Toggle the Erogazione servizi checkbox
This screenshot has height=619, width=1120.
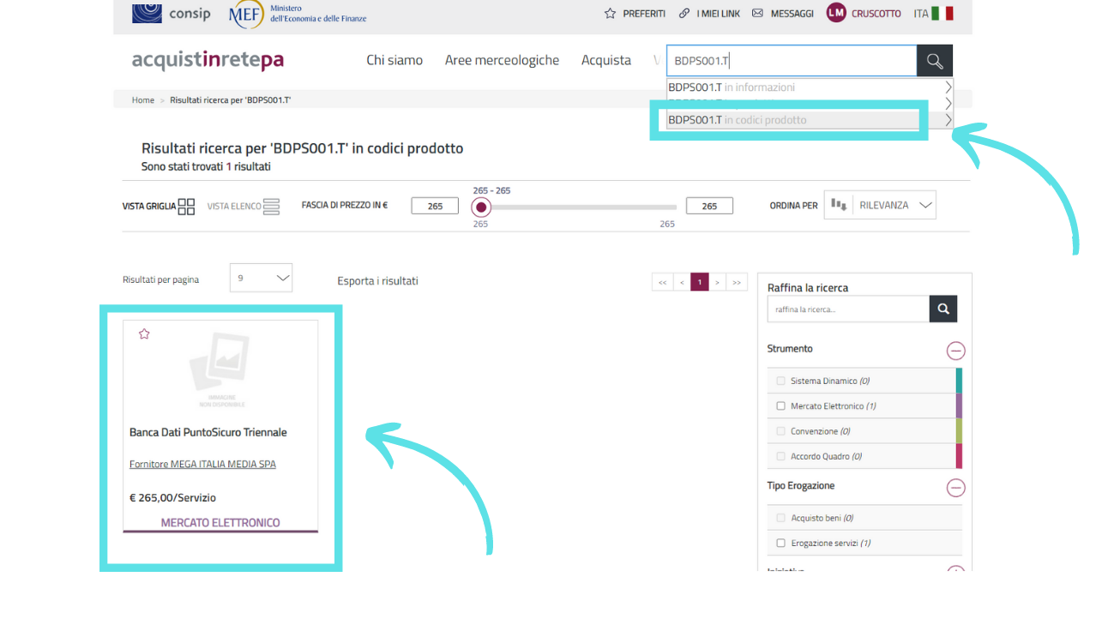(780, 543)
